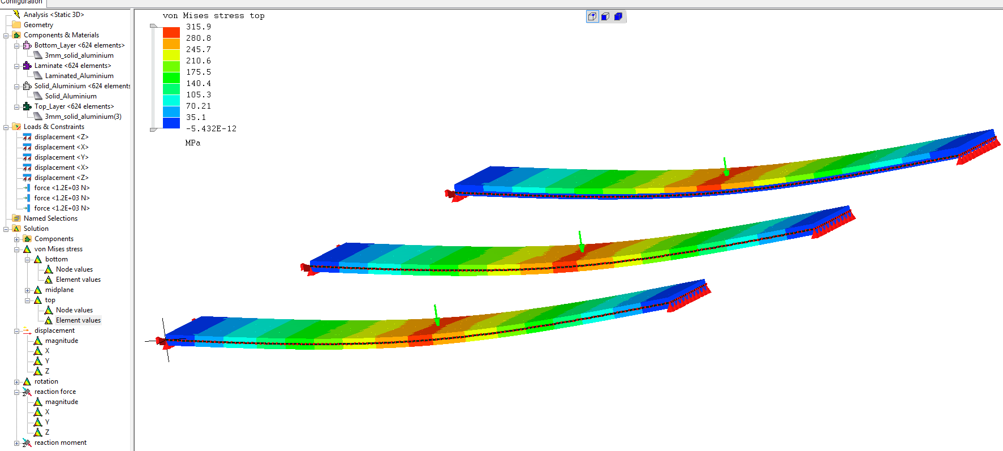Select fully shaded blue cube view icon

618,16
